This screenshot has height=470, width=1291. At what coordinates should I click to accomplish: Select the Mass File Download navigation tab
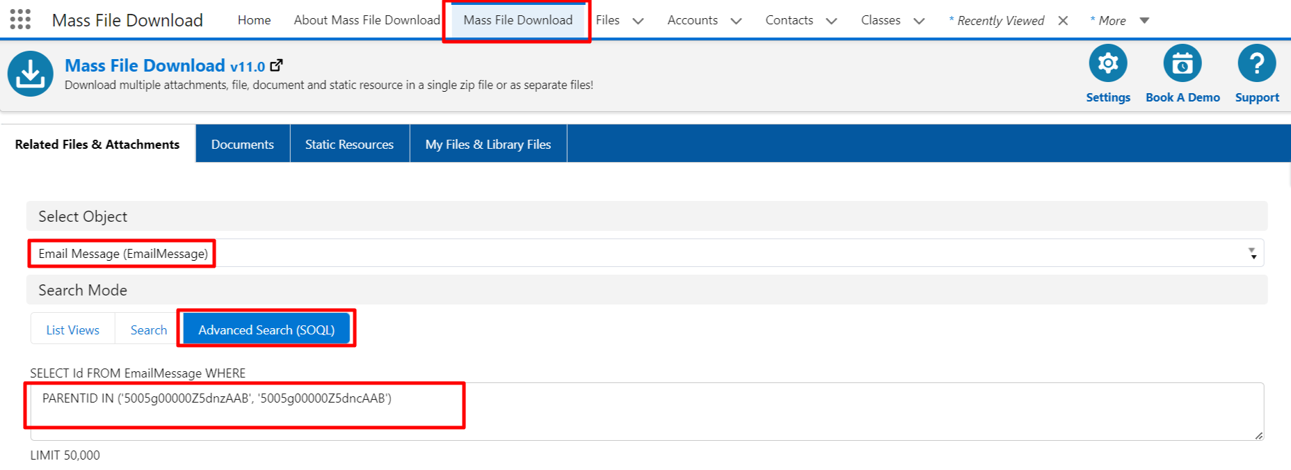[518, 20]
